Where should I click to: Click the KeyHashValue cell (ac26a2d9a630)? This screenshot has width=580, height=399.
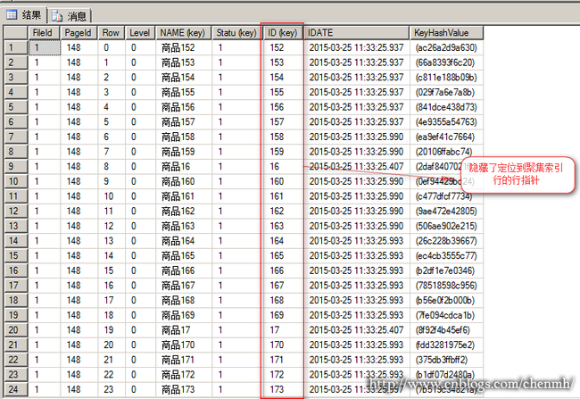pos(446,47)
